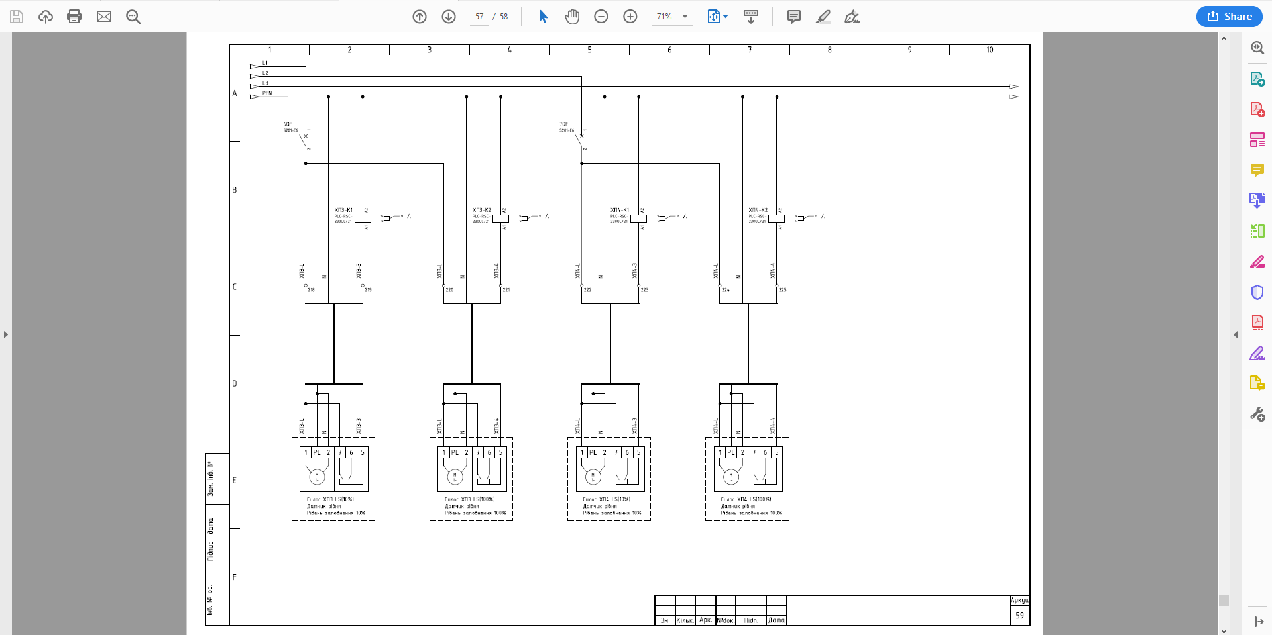Click the vertical scrollbar thumb
Viewport: 1272px width, 635px height.
coord(1224,600)
